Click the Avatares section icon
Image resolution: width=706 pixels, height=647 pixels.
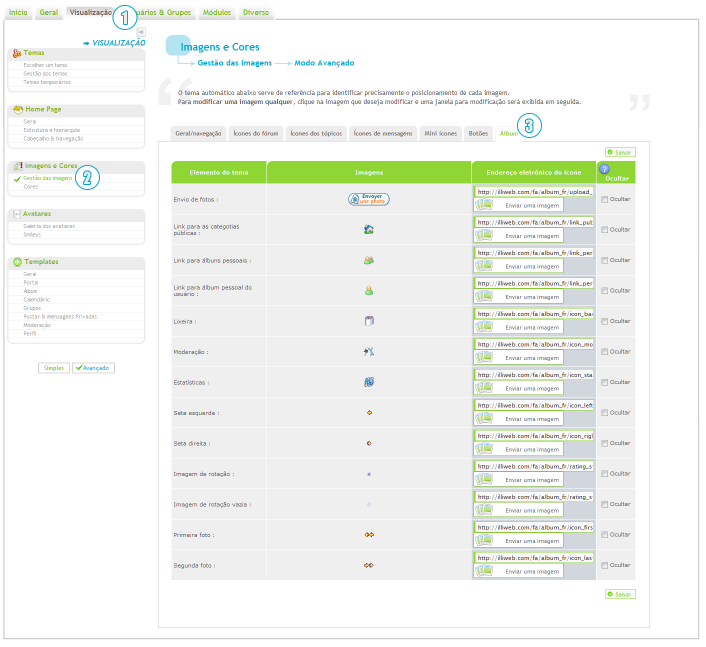click(x=17, y=214)
